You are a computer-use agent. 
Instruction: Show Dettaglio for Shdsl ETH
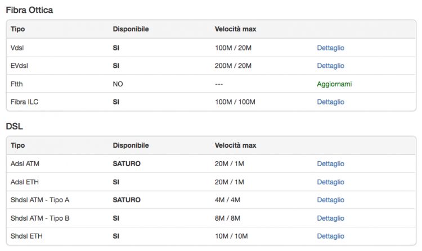click(330, 236)
